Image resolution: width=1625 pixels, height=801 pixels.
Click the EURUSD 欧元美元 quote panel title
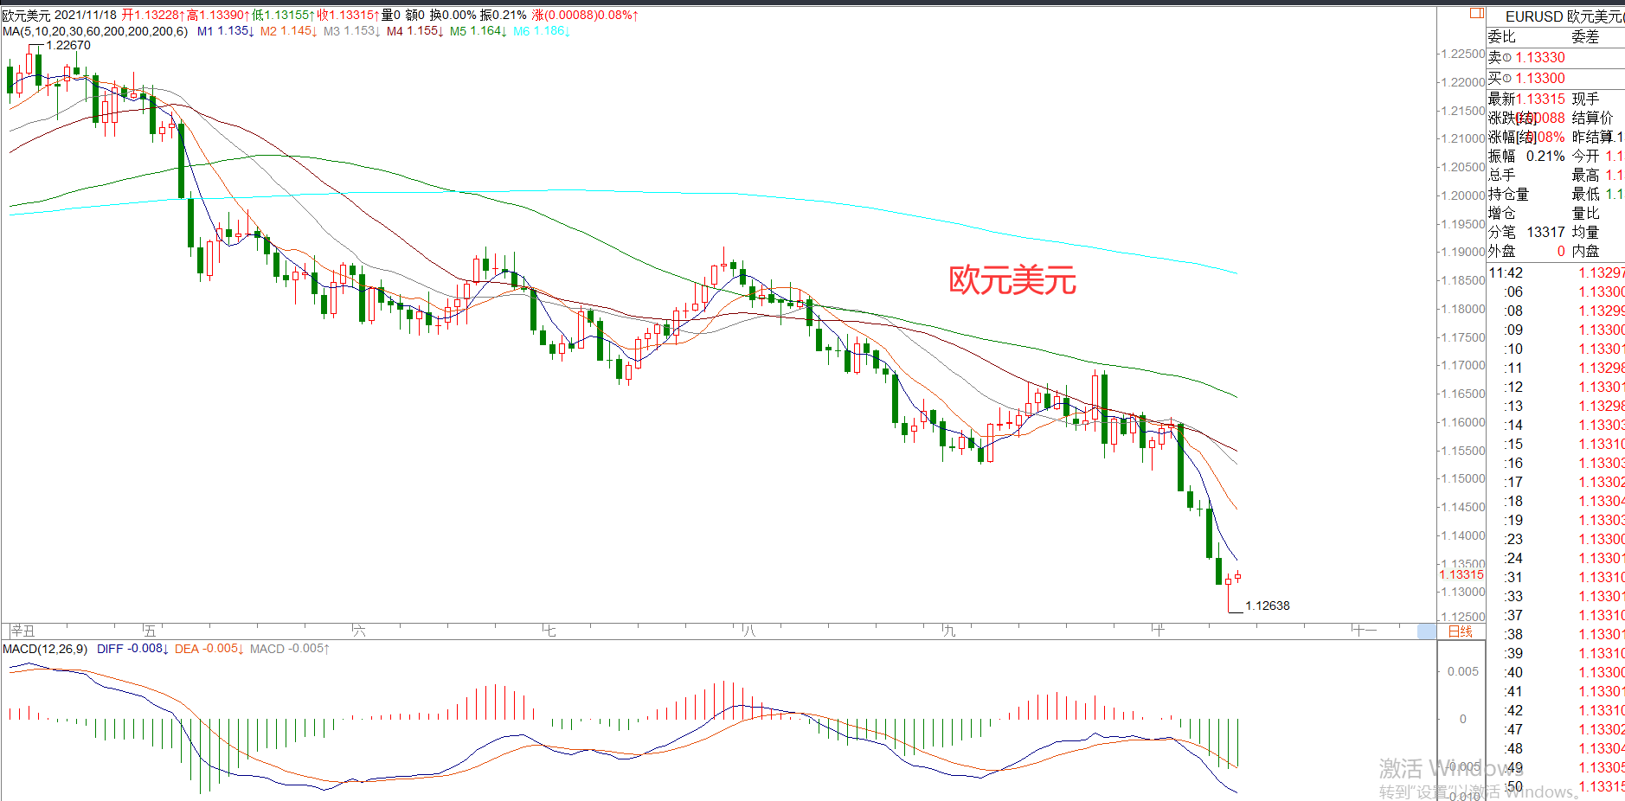point(1564,16)
